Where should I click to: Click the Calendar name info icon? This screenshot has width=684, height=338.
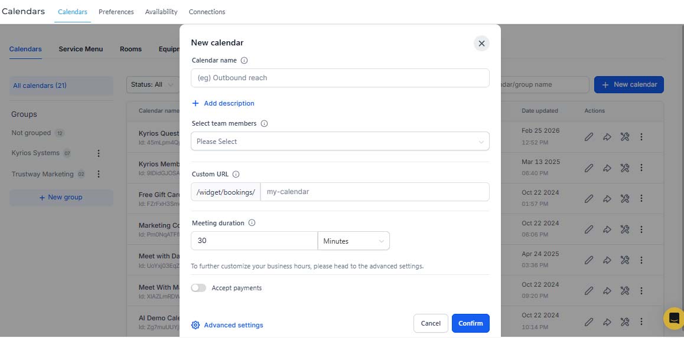click(x=244, y=60)
